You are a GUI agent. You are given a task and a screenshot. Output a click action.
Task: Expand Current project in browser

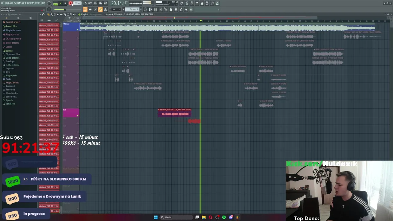(13, 22)
